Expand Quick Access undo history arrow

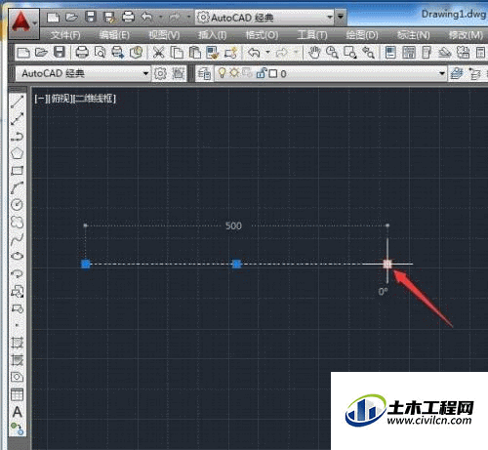click(x=161, y=17)
